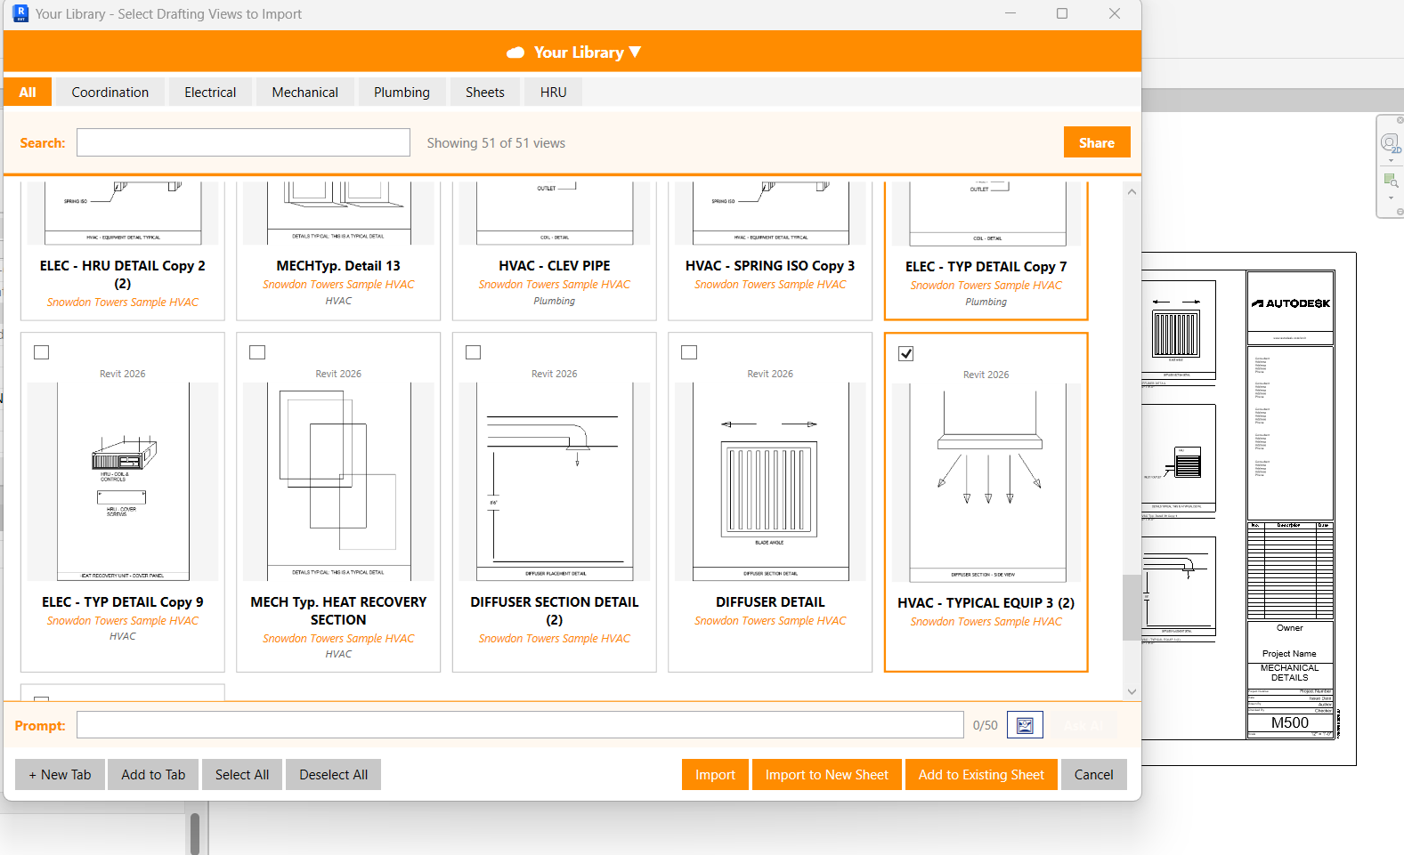Click the 'DIFFUSER DETAIL' title text
This screenshot has height=855, width=1404.
[x=770, y=601]
